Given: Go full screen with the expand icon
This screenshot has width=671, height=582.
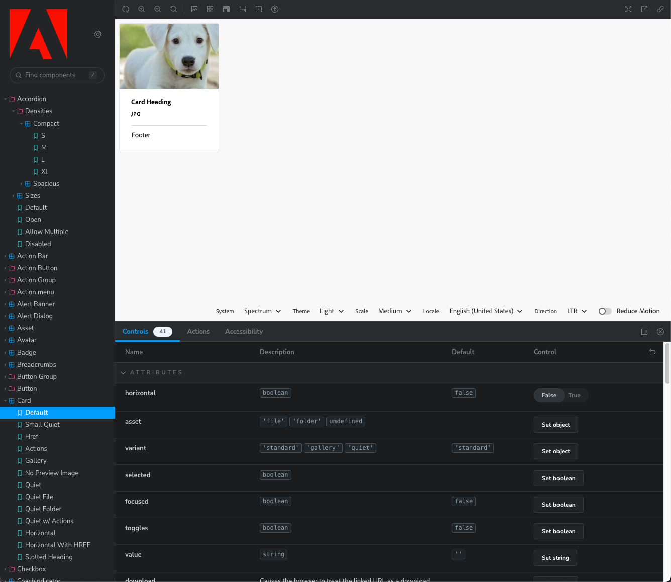Looking at the screenshot, I should click(628, 9).
